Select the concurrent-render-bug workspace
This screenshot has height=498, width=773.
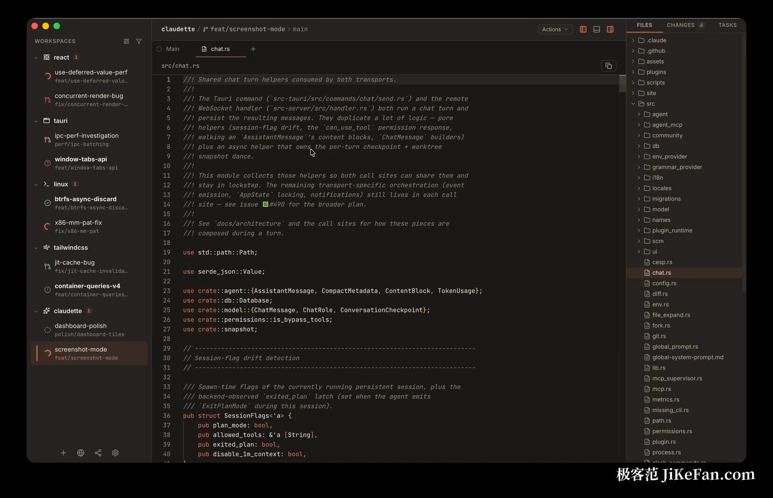click(89, 99)
